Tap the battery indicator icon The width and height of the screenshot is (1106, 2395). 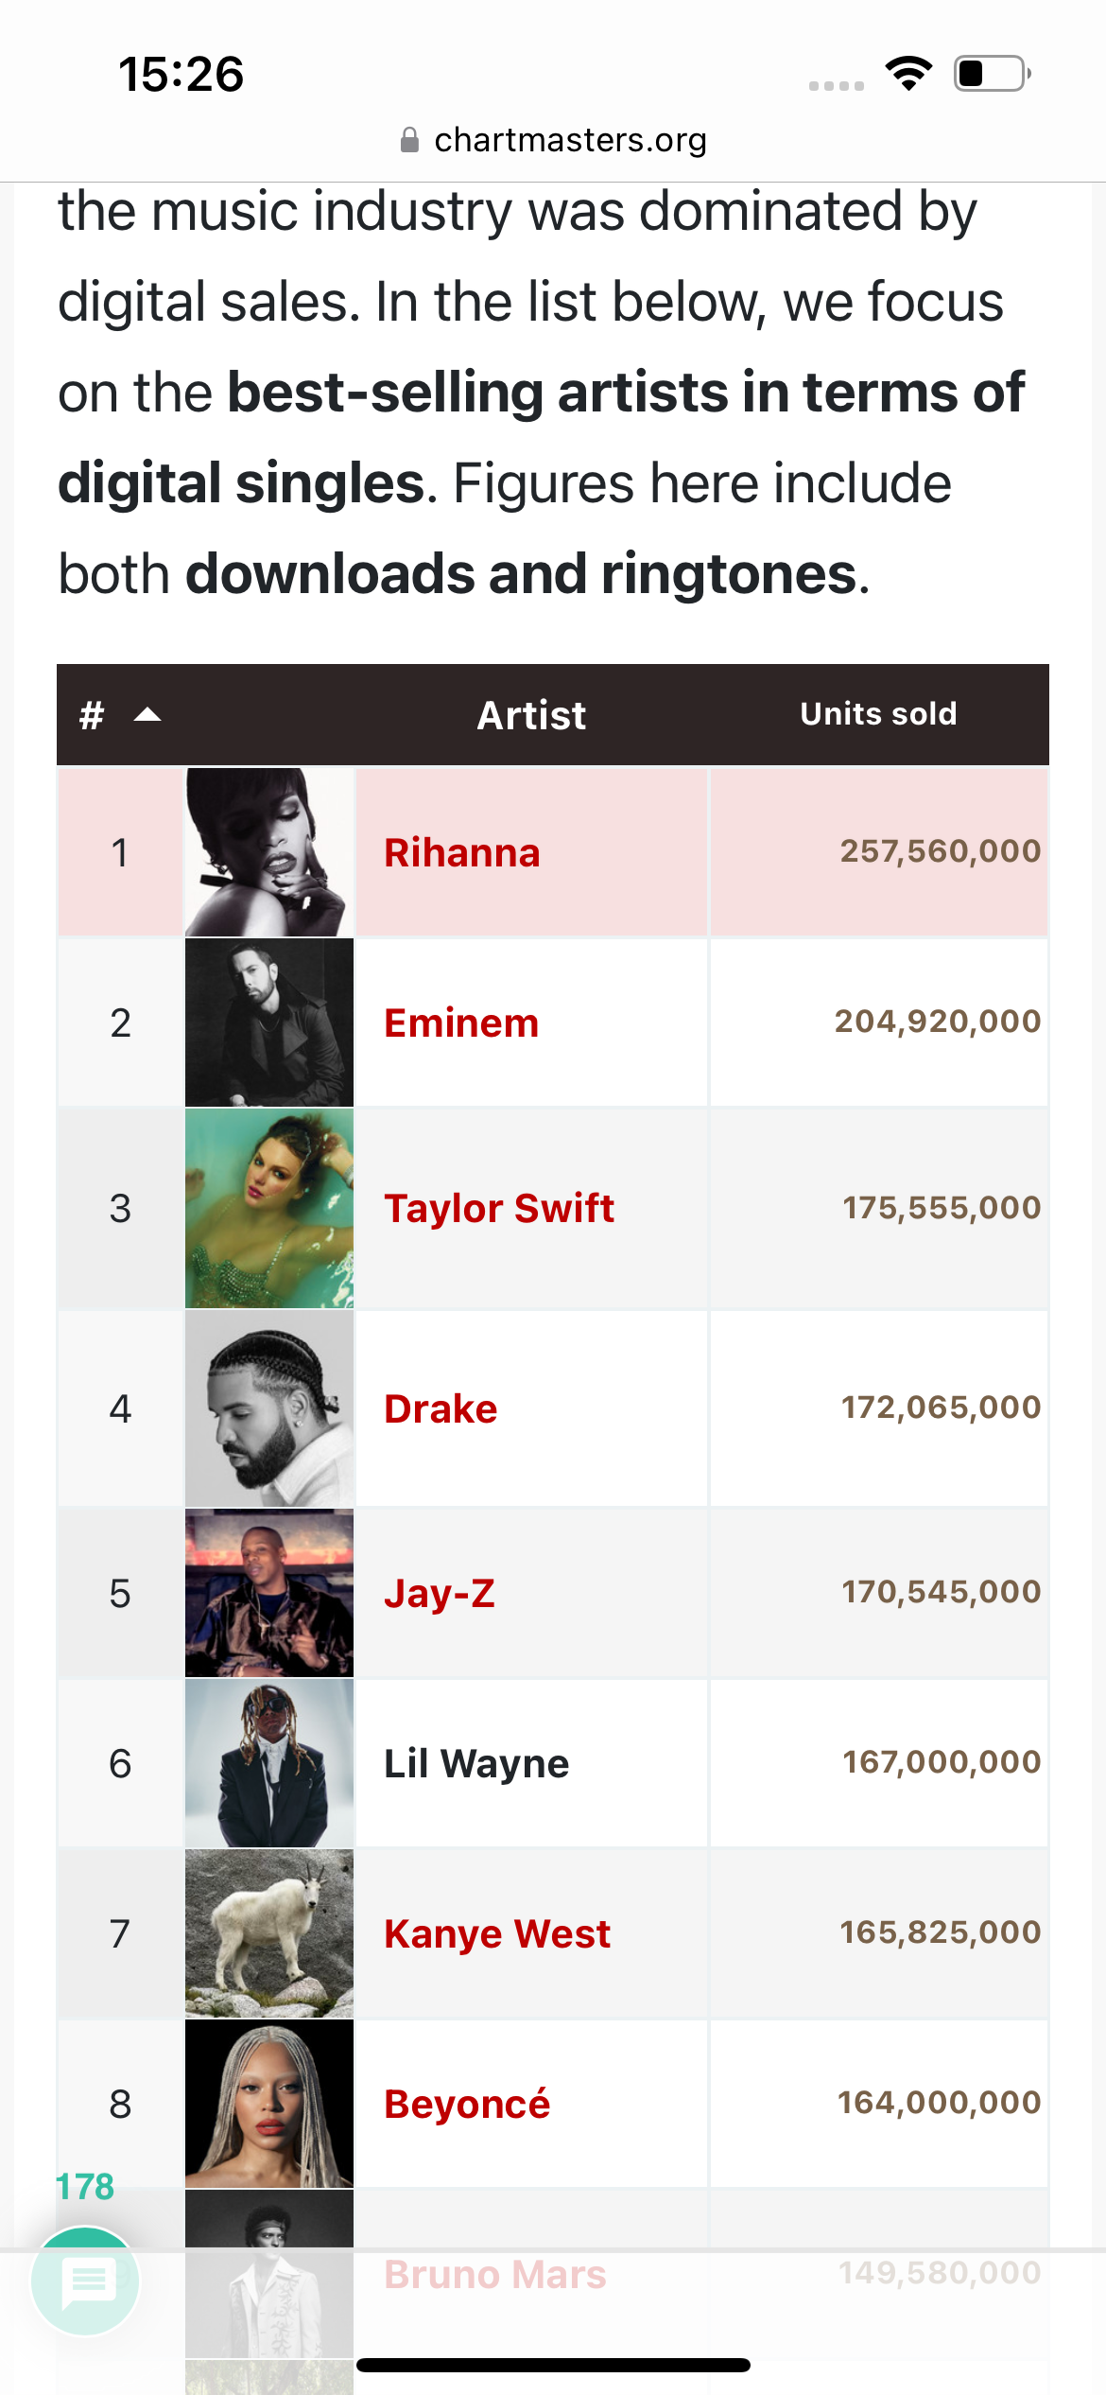992,73
